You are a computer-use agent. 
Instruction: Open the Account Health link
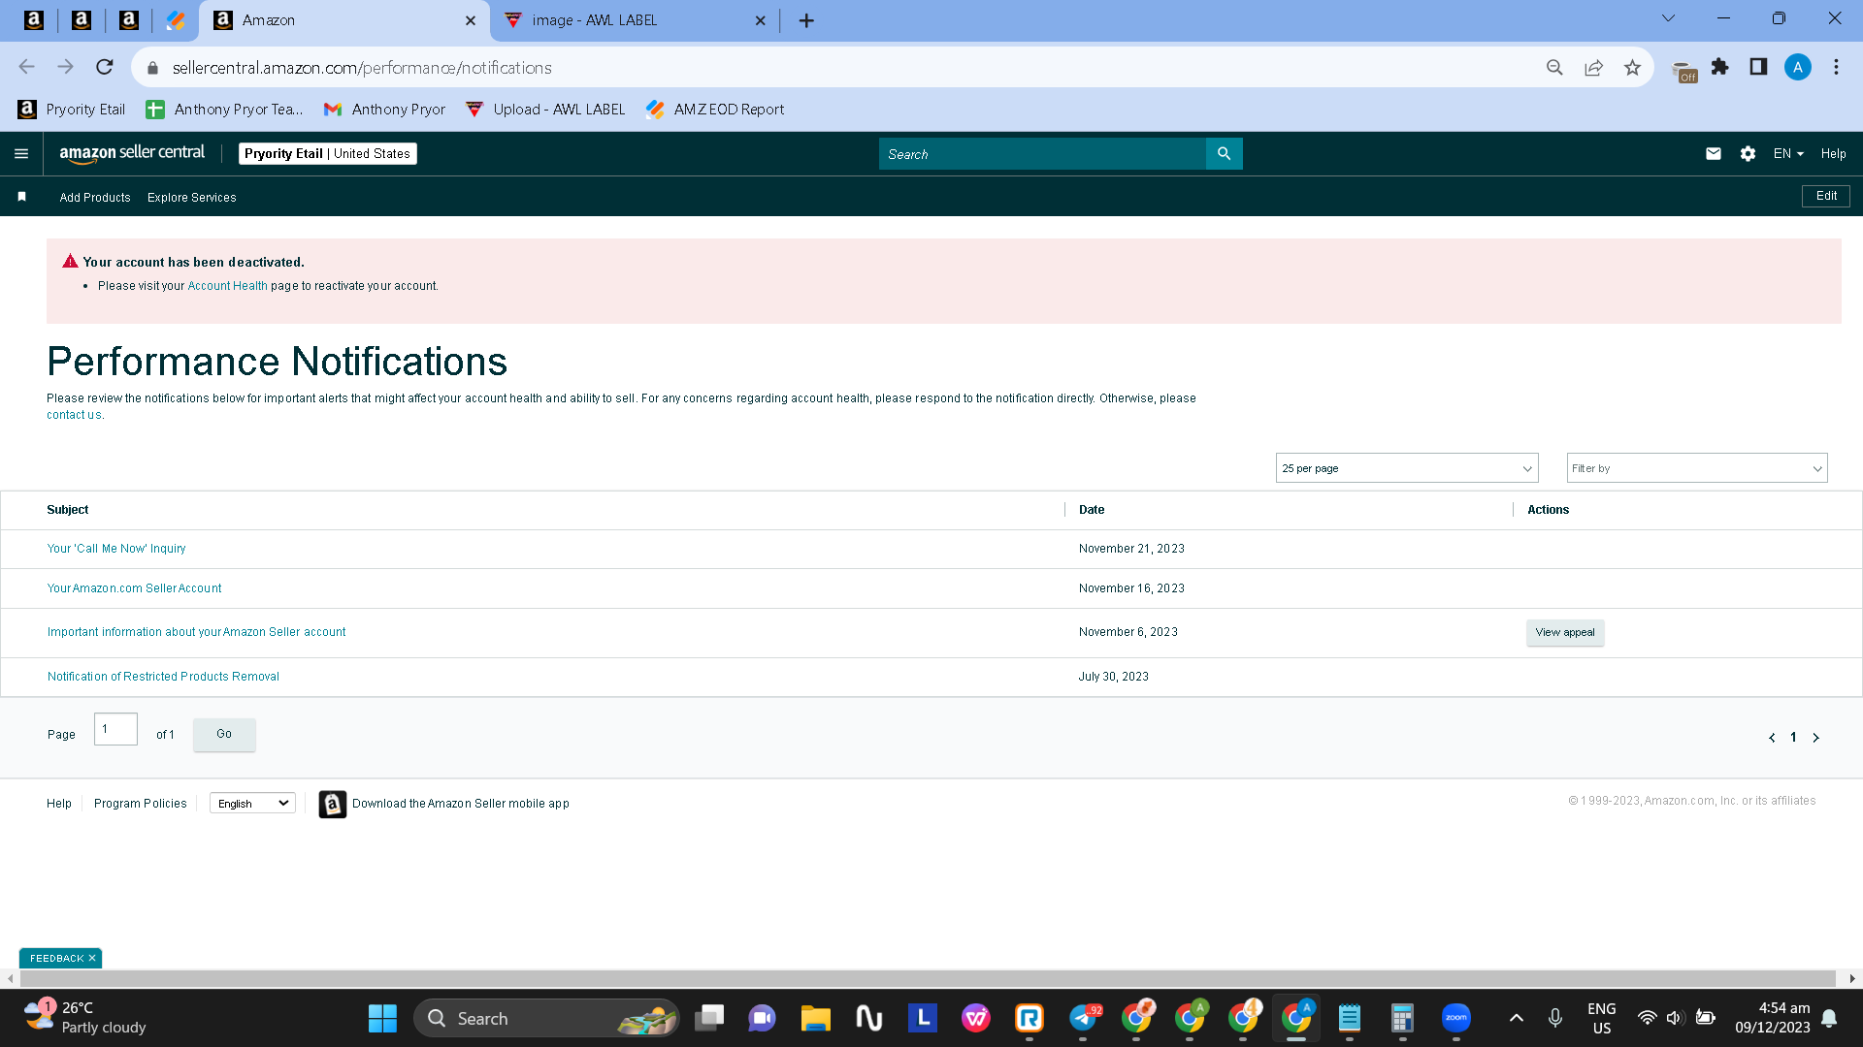click(227, 286)
